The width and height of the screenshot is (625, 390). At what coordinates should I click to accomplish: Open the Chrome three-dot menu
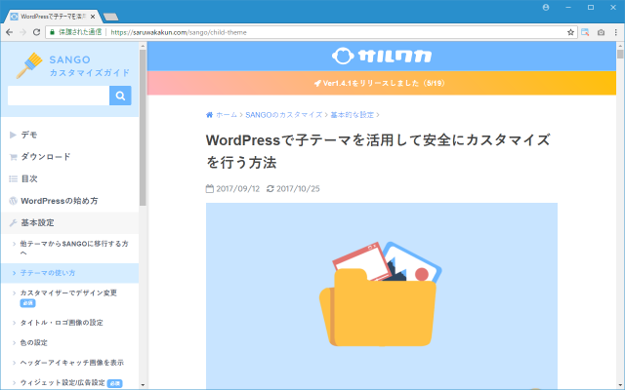click(x=615, y=31)
